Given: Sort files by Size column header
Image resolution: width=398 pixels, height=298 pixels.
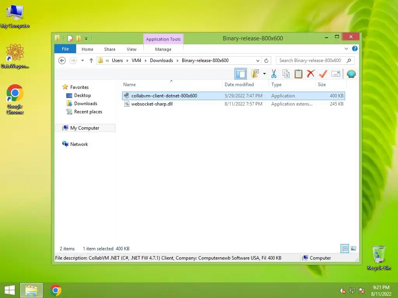Looking at the screenshot, I should 331,84.
